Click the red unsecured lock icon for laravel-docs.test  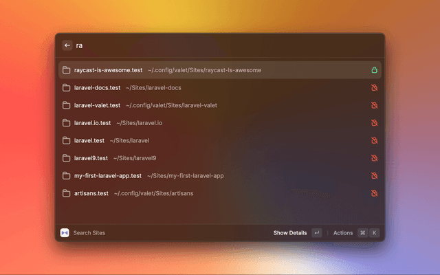[x=374, y=88]
